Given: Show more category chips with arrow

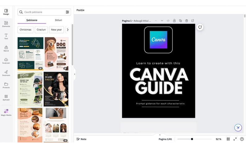Looking at the screenshot, I should click(x=68, y=30).
